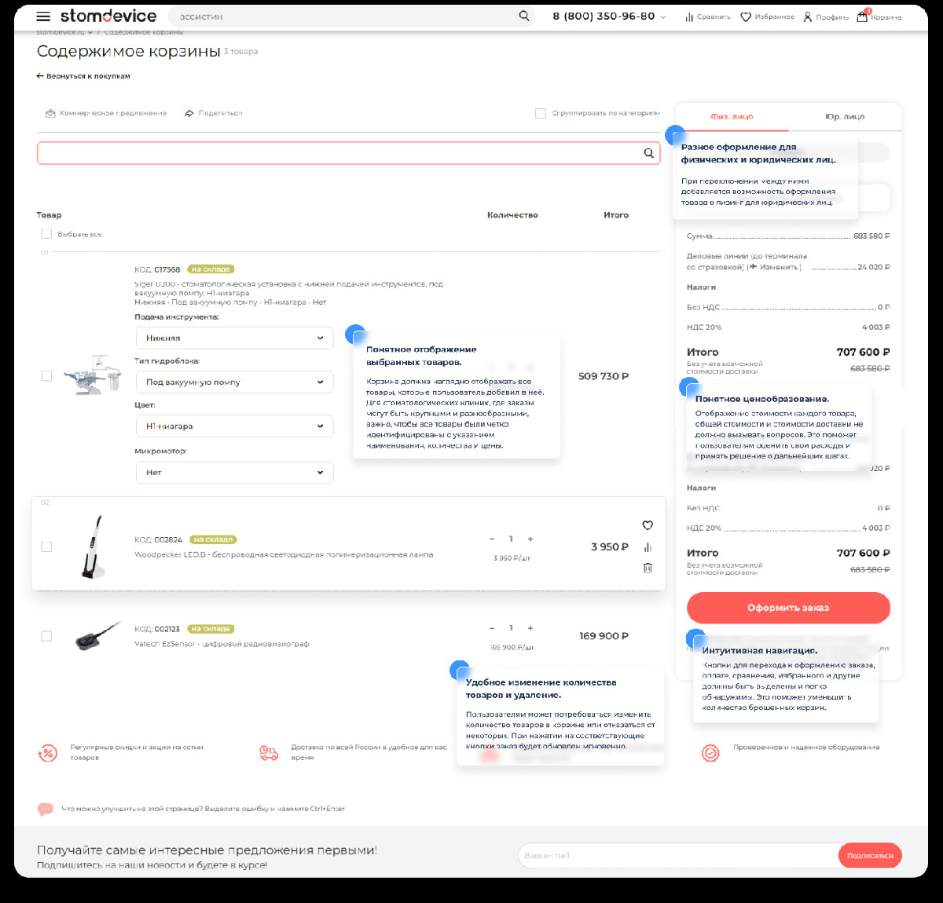Click Оформить заказ button
This screenshot has height=903, width=943.
[x=788, y=608]
